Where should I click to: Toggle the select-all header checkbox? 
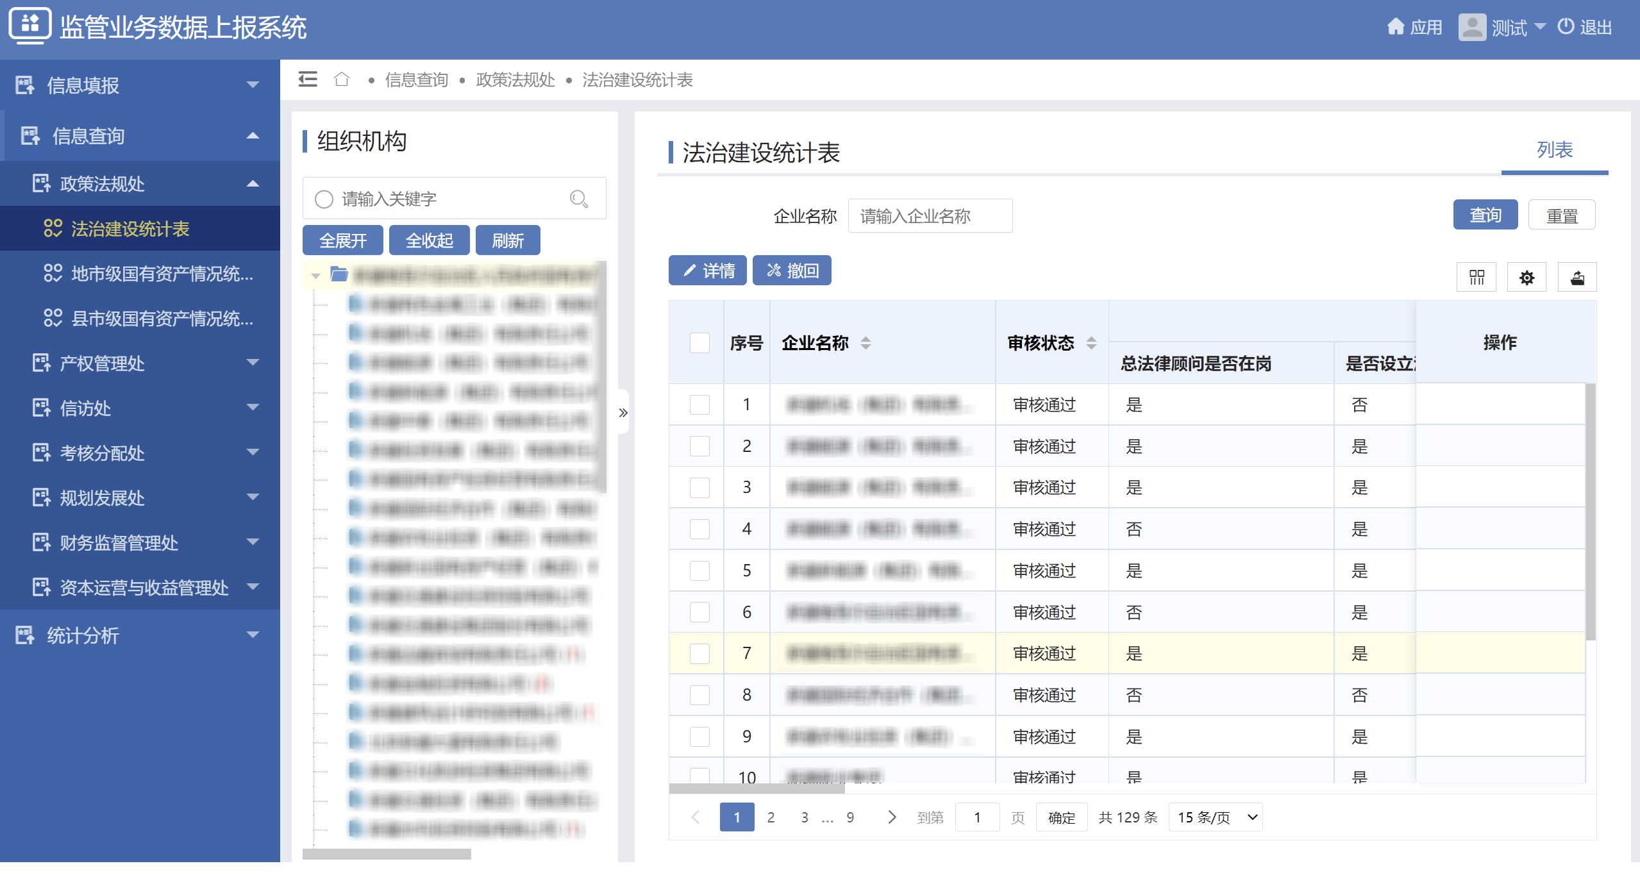tap(699, 343)
